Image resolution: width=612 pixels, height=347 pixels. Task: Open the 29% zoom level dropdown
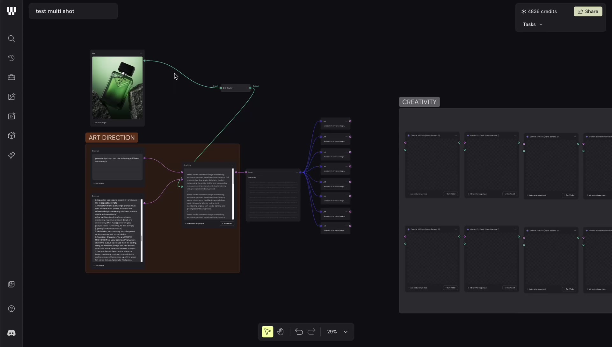pos(337,332)
